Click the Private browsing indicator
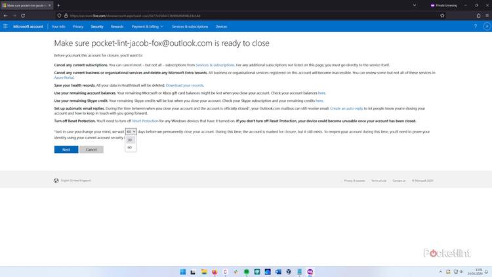 (443, 5)
